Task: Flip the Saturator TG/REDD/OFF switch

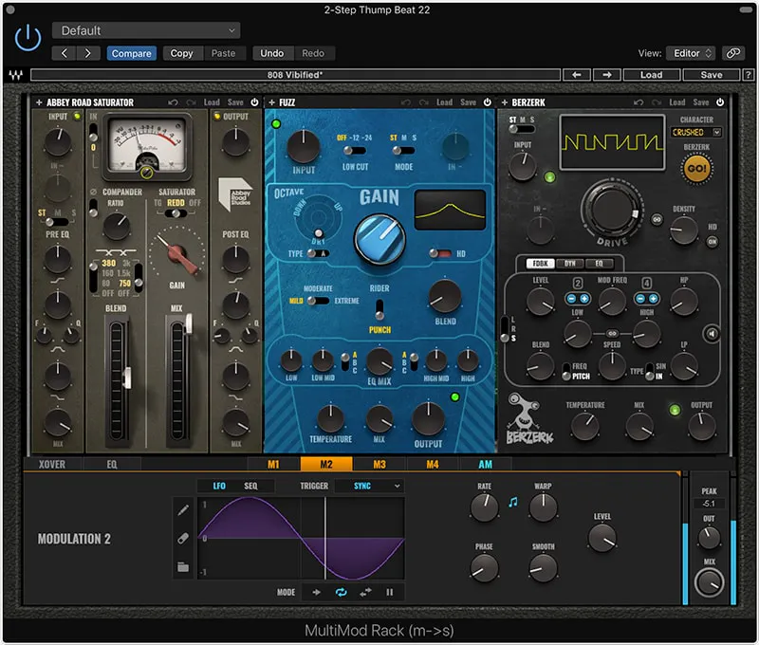Action: click(x=176, y=213)
